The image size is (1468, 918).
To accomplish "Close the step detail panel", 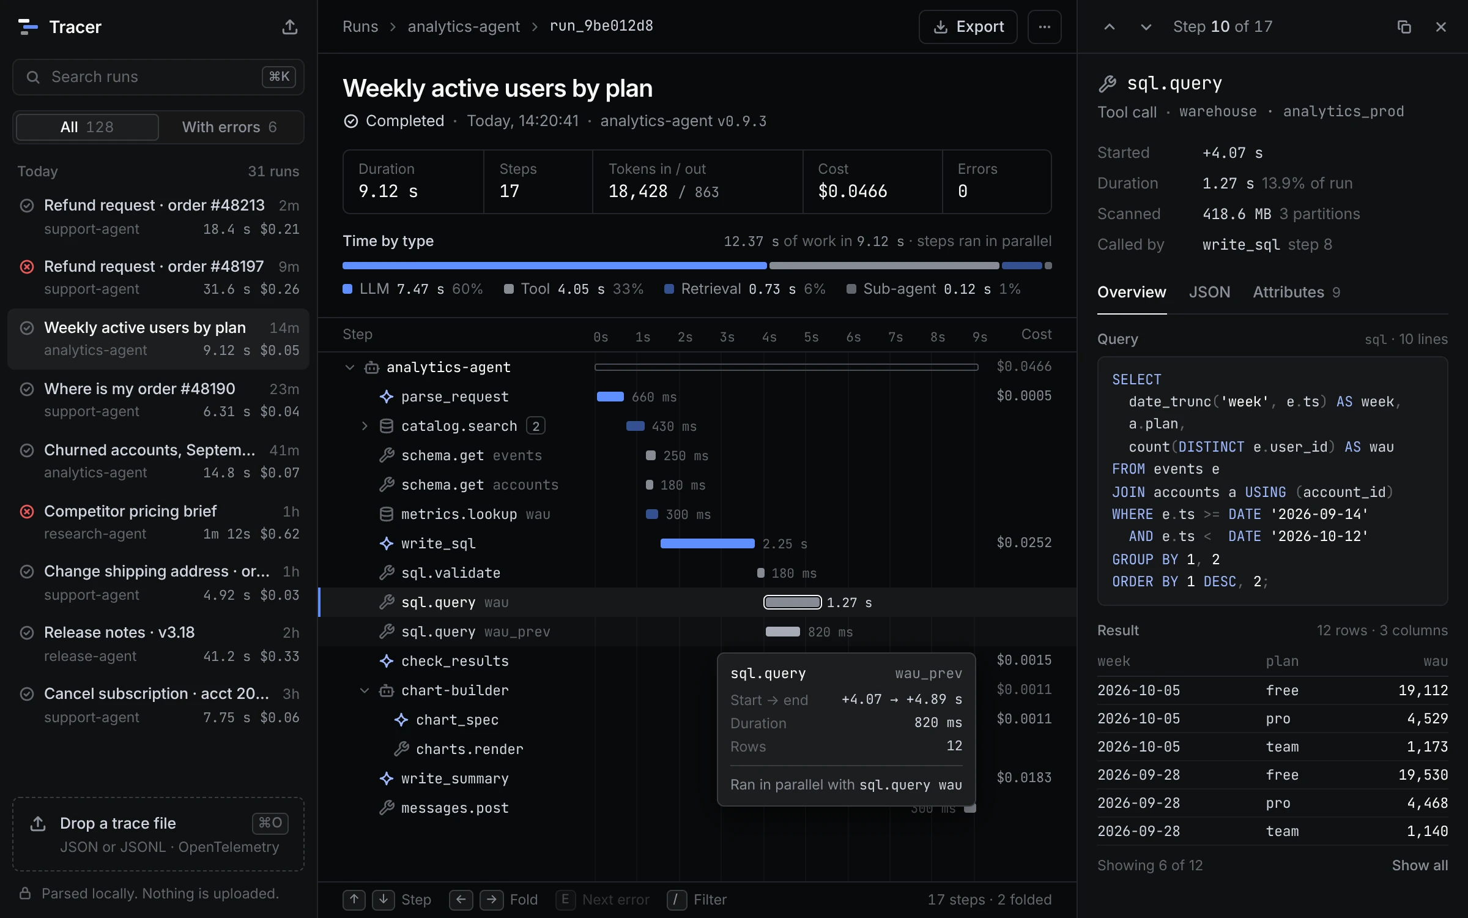I will click(x=1440, y=27).
